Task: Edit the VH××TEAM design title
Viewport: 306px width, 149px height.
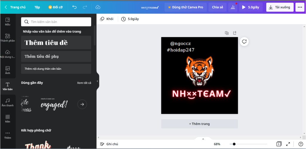Action: (150, 7)
